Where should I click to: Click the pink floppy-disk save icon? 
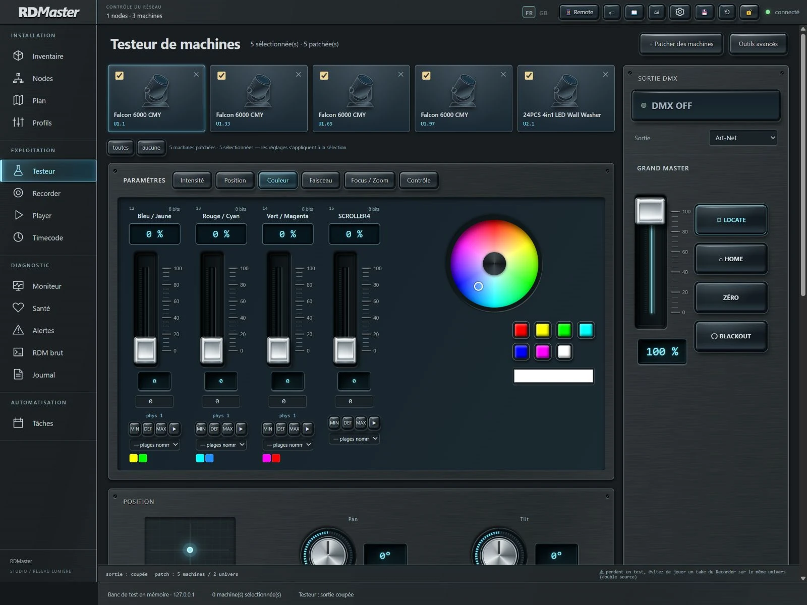click(x=704, y=12)
